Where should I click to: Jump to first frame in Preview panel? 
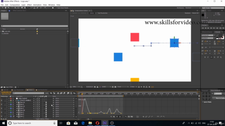[x=203, y=28]
